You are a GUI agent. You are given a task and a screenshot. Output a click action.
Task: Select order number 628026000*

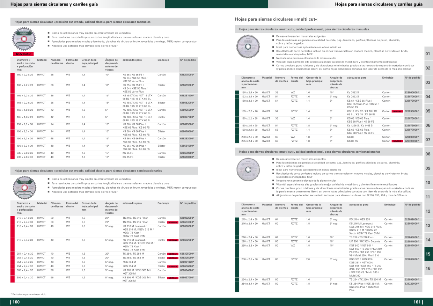pos(187,110)
